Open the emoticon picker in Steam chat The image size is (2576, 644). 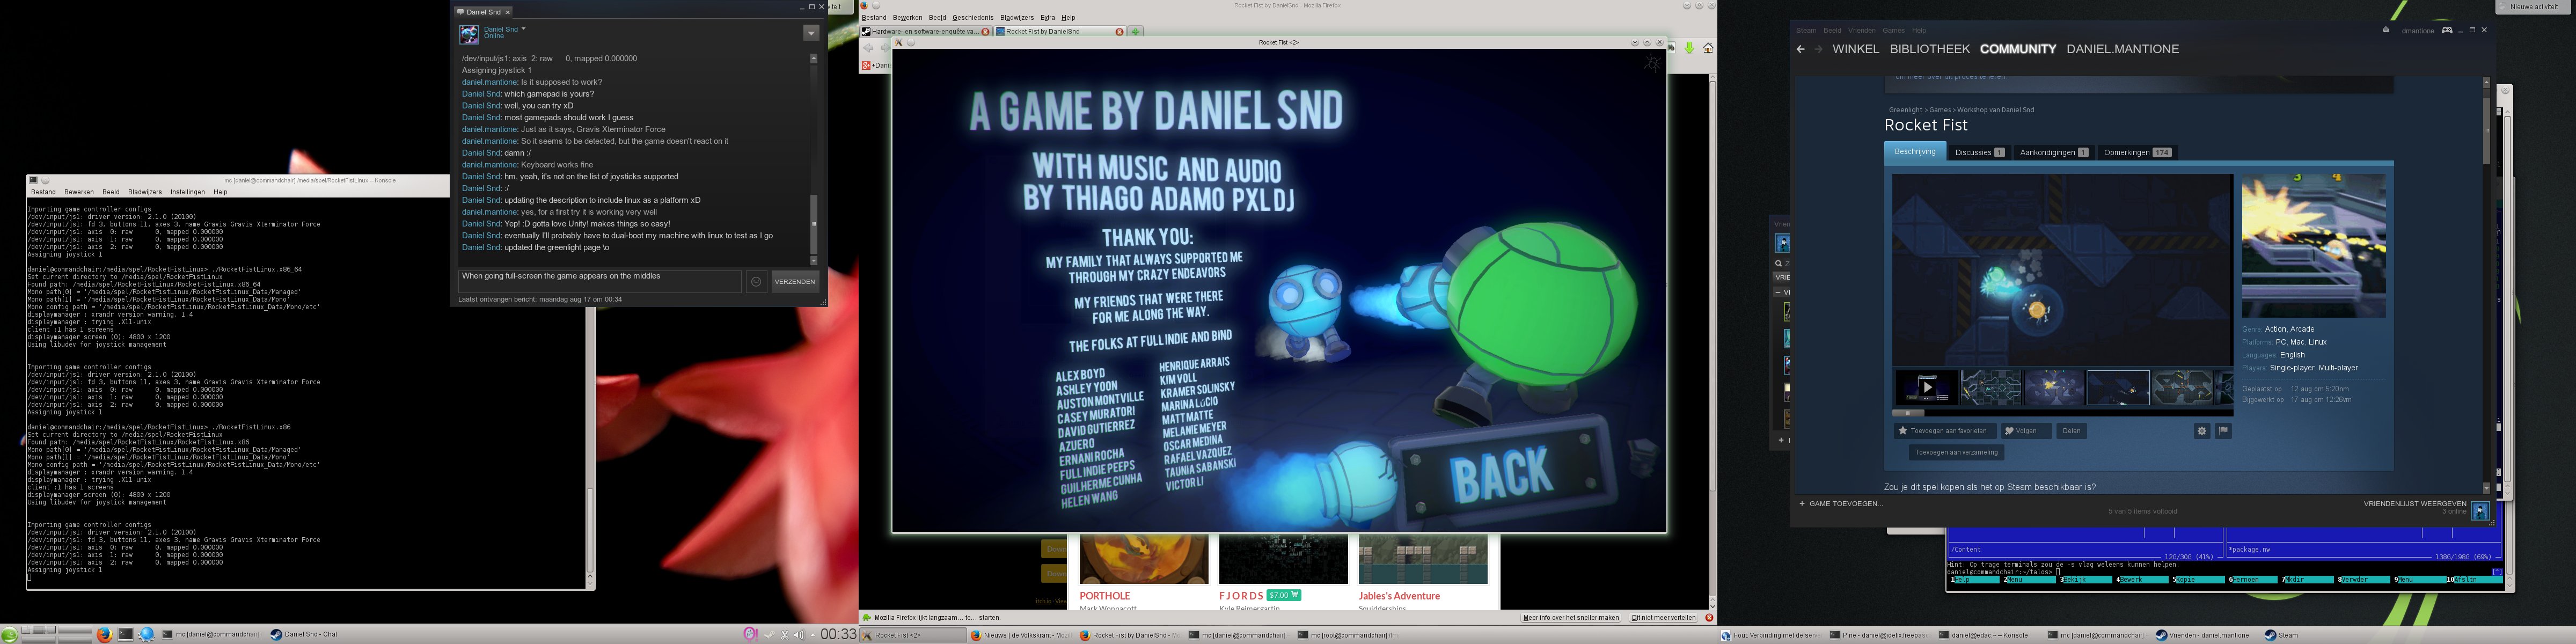coord(756,282)
